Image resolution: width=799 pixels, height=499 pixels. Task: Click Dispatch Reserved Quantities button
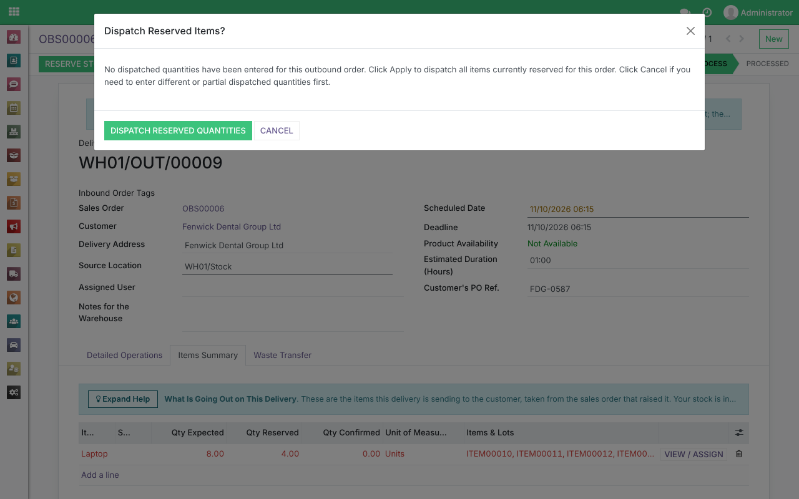(x=178, y=130)
